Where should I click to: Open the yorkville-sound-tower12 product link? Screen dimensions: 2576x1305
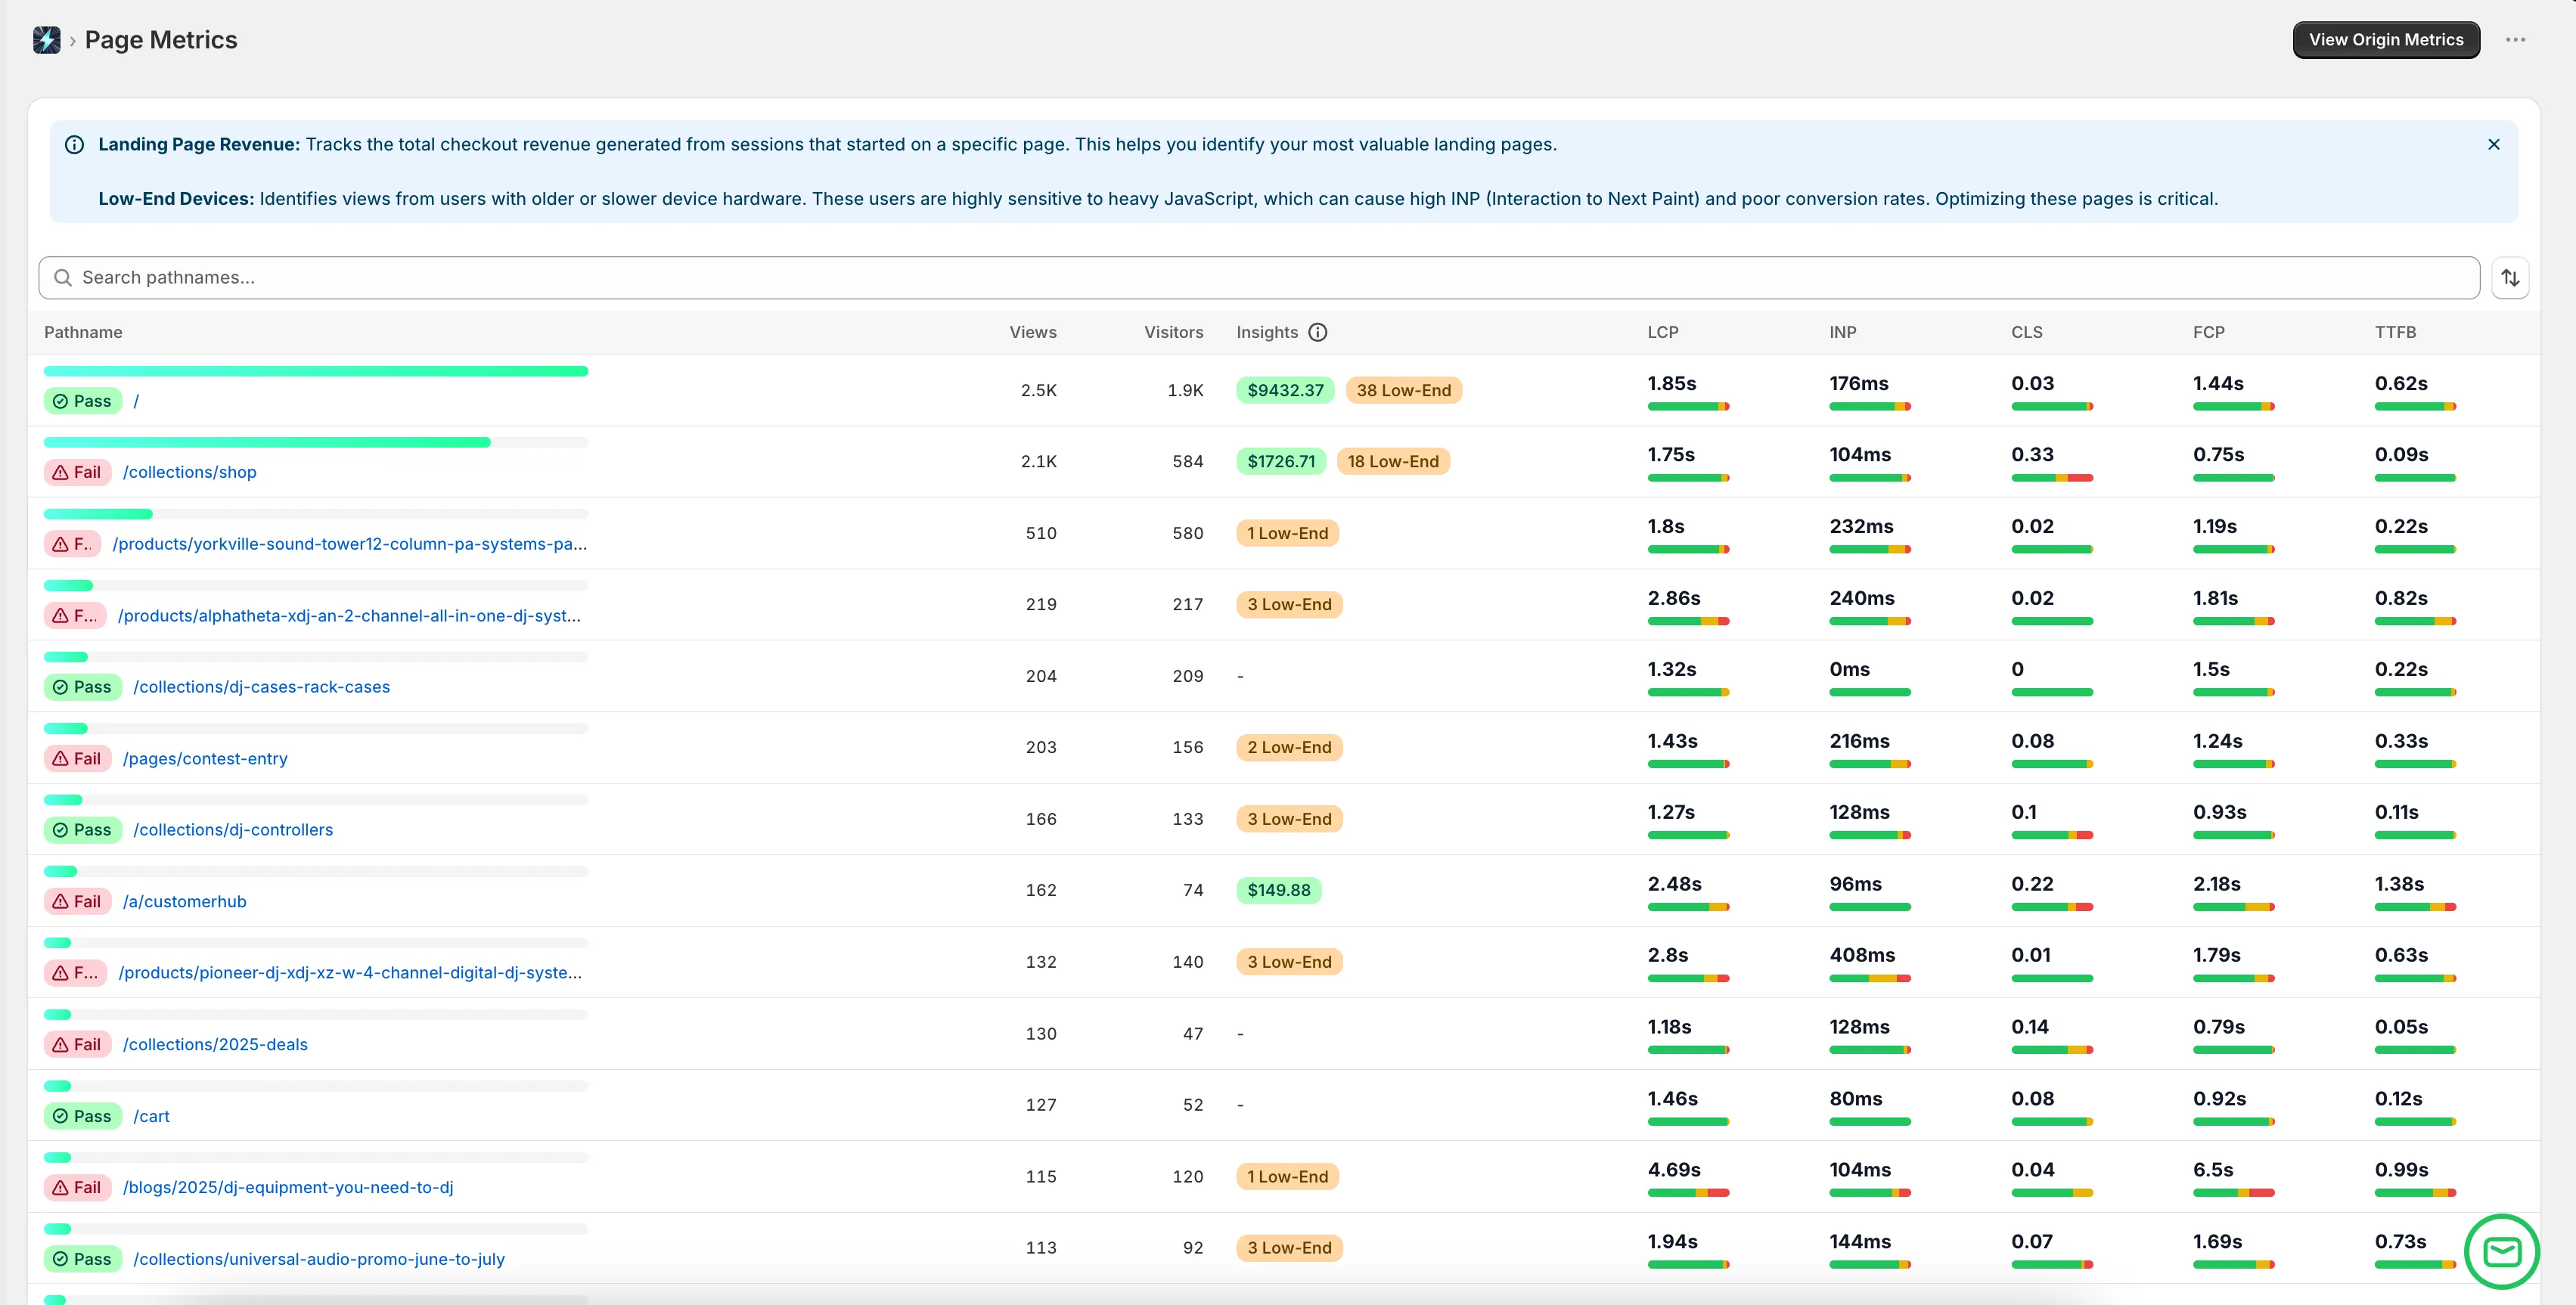point(350,544)
